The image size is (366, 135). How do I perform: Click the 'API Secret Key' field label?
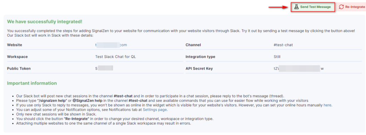tap(199, 68)
